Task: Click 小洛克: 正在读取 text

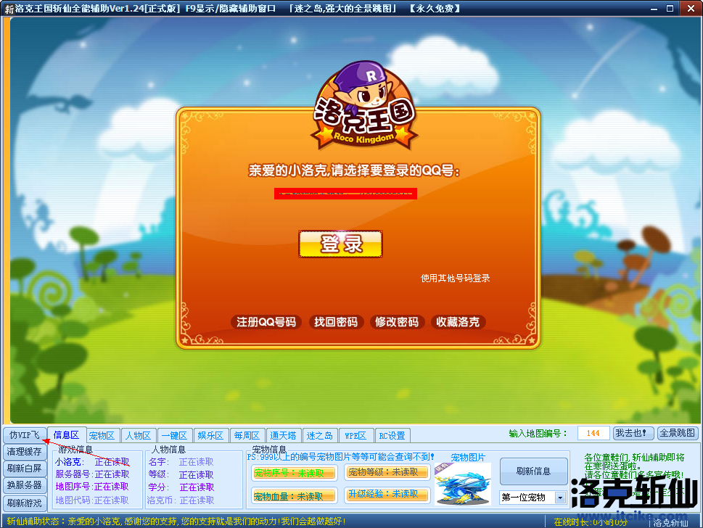Action: tap(92, 462)
